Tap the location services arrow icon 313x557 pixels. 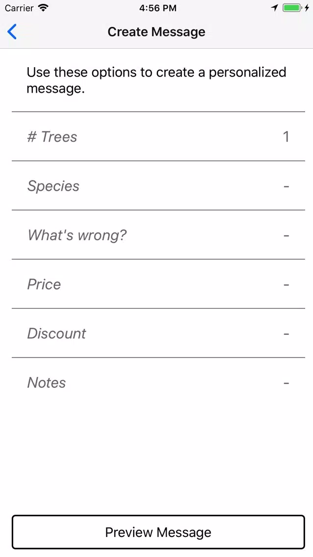(x=274, y=8)
